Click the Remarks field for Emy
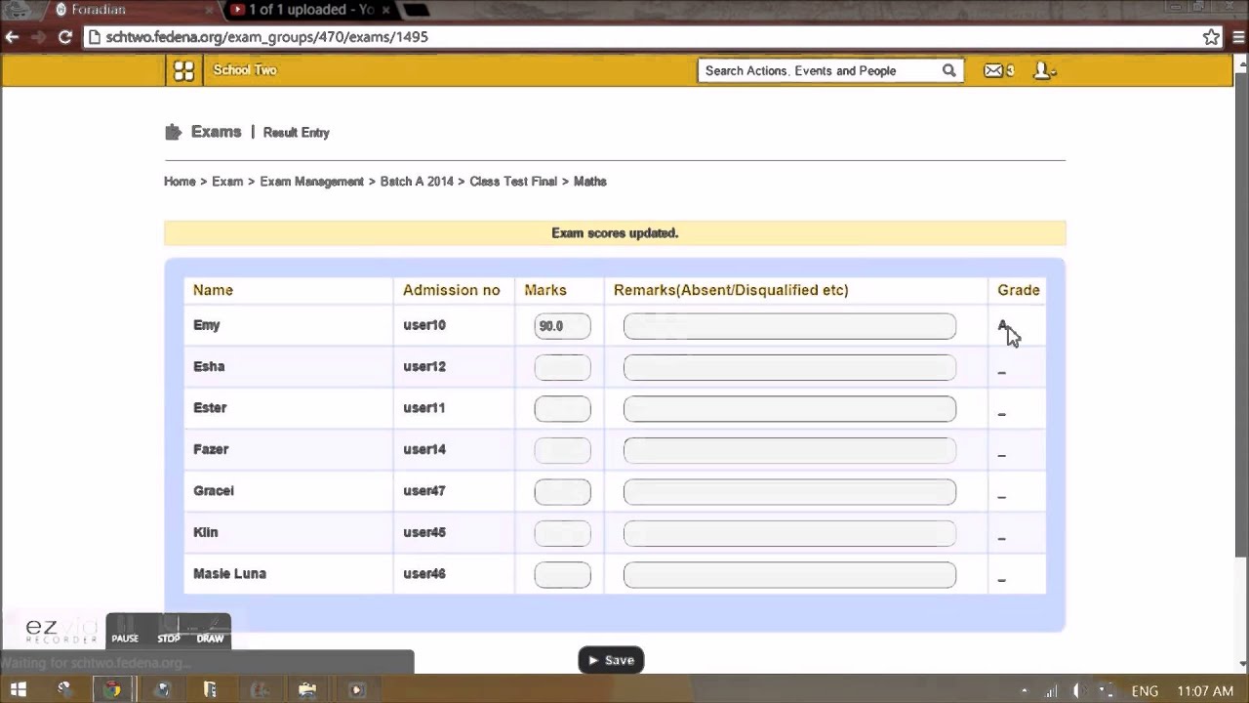 point(789,326)
